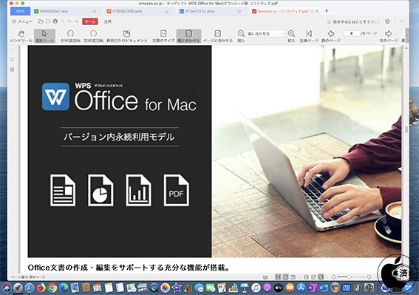Open the thumbnails panel in left sidebar
This screenshot has width=419, height=295.
point(13,59)
